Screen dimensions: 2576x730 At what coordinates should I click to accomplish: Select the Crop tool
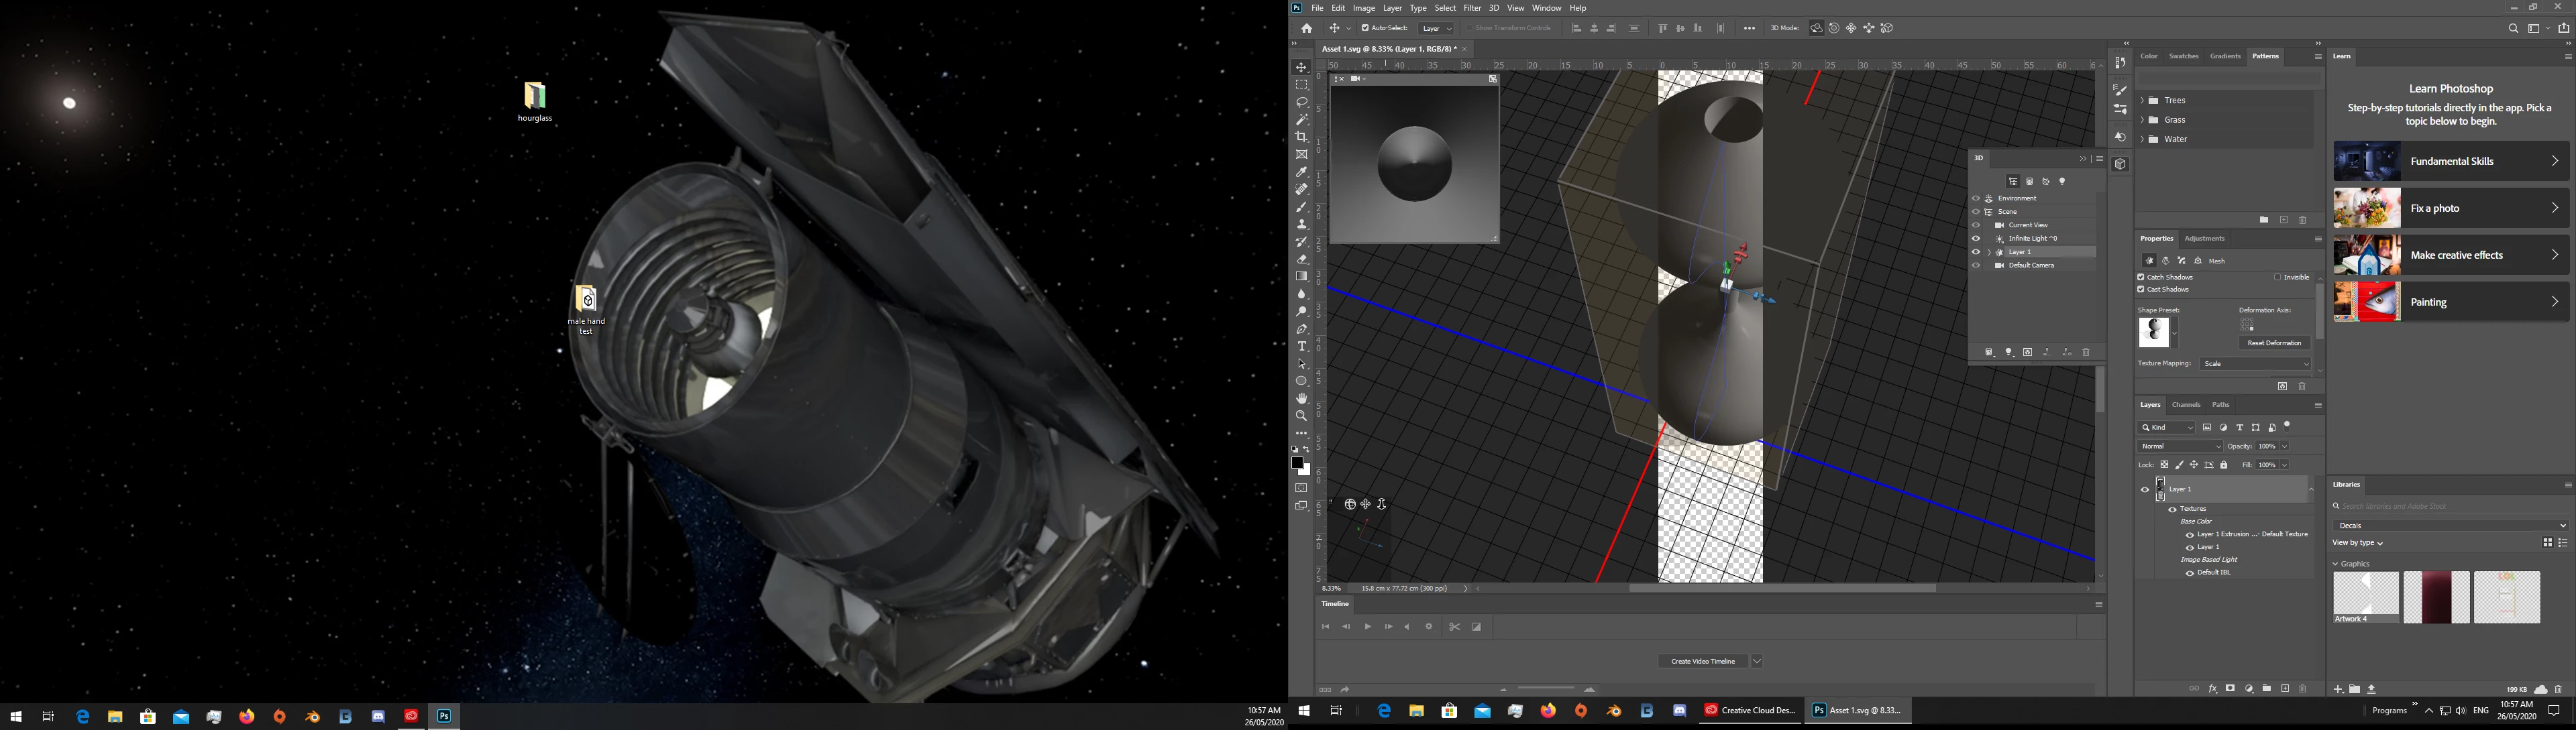(1301, 137)
